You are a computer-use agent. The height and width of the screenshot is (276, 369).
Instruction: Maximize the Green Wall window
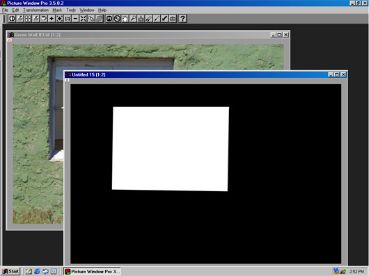tap(279, 35)
